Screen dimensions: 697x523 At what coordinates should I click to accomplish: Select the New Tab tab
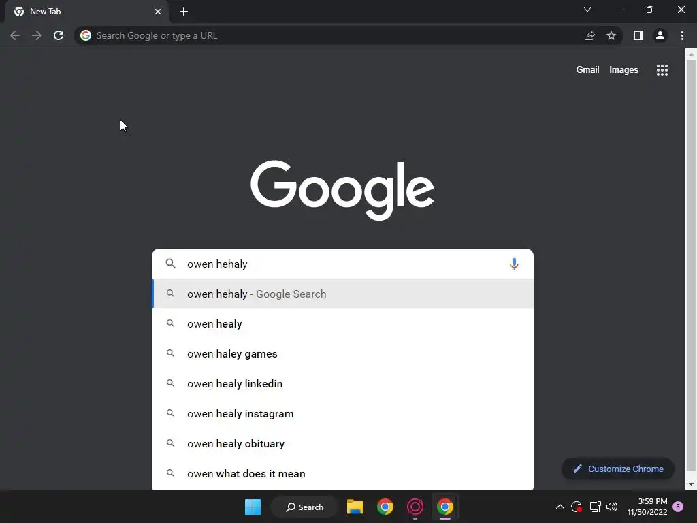click(87, 12)
